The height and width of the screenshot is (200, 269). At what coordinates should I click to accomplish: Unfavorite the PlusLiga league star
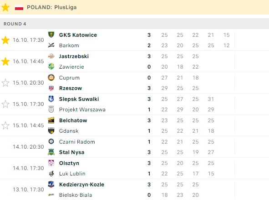point(5,7)
